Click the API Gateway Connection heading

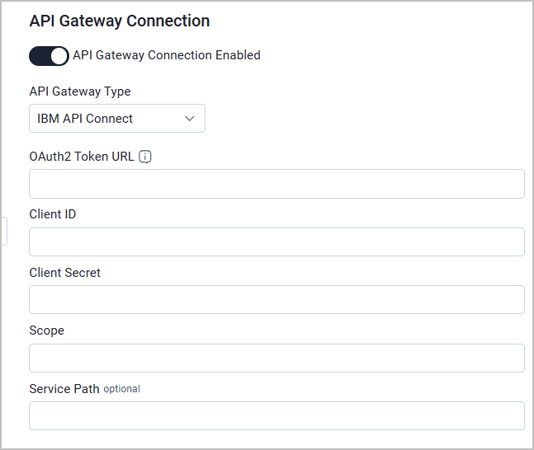pyautogui.click(x=120, y=21)
